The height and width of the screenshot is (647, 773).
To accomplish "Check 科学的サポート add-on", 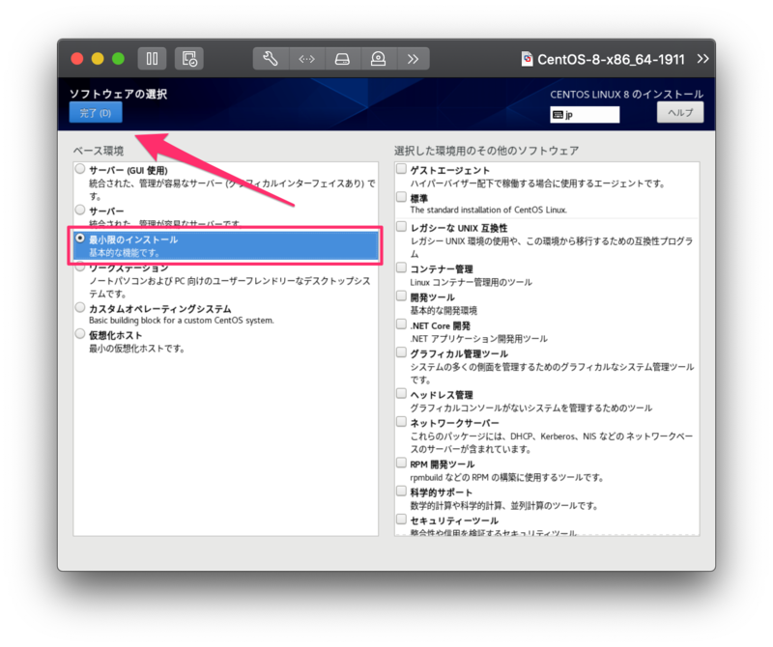I will (401, 492).
